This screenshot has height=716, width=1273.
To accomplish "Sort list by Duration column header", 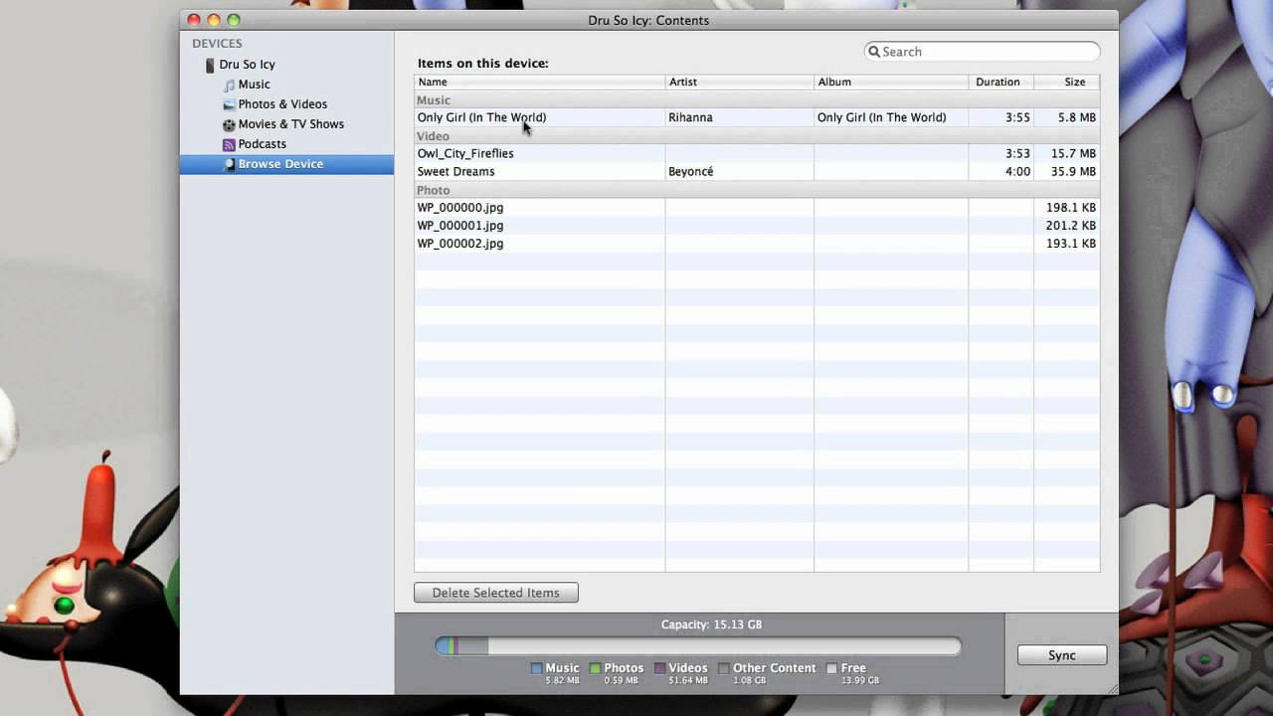I will tap(1001, 82).
